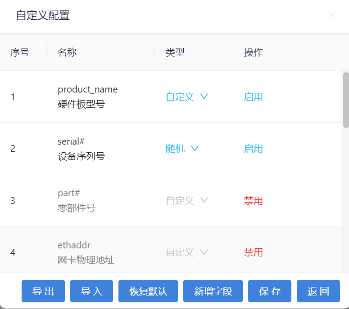Click the 序号 column header
This screenshot has width=349, height=309.
click(x=20, y=52)
